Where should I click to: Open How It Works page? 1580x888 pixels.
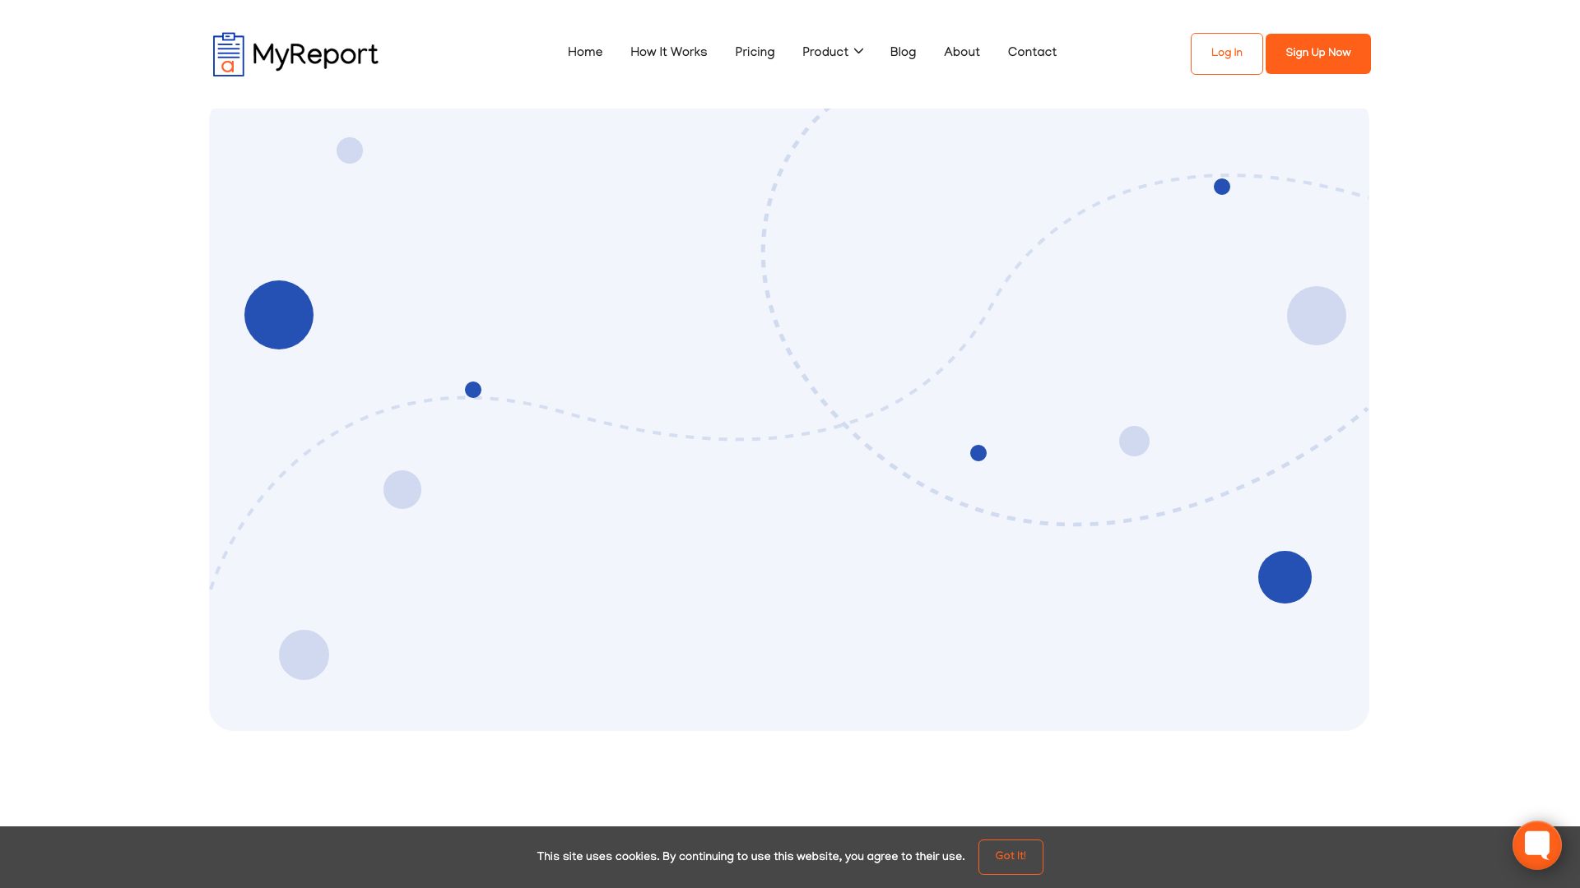668,53
